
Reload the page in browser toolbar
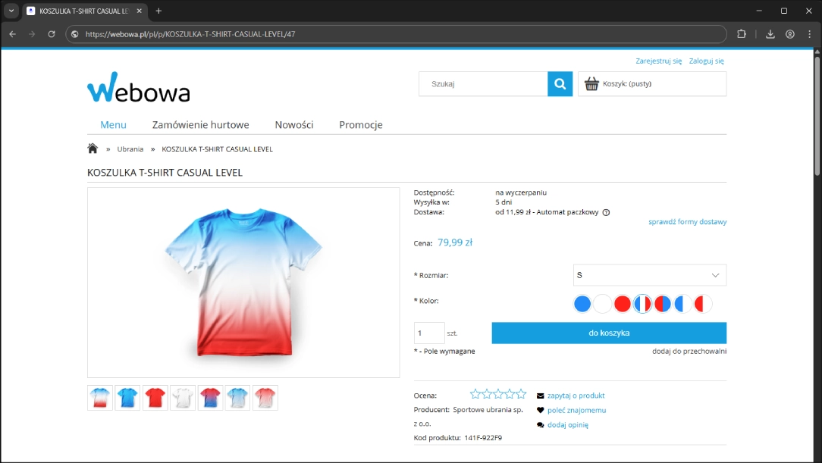52,34
